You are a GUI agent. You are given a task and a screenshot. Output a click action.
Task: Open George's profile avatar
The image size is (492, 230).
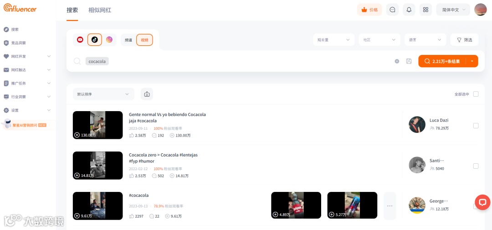click(x=417, y=206)
